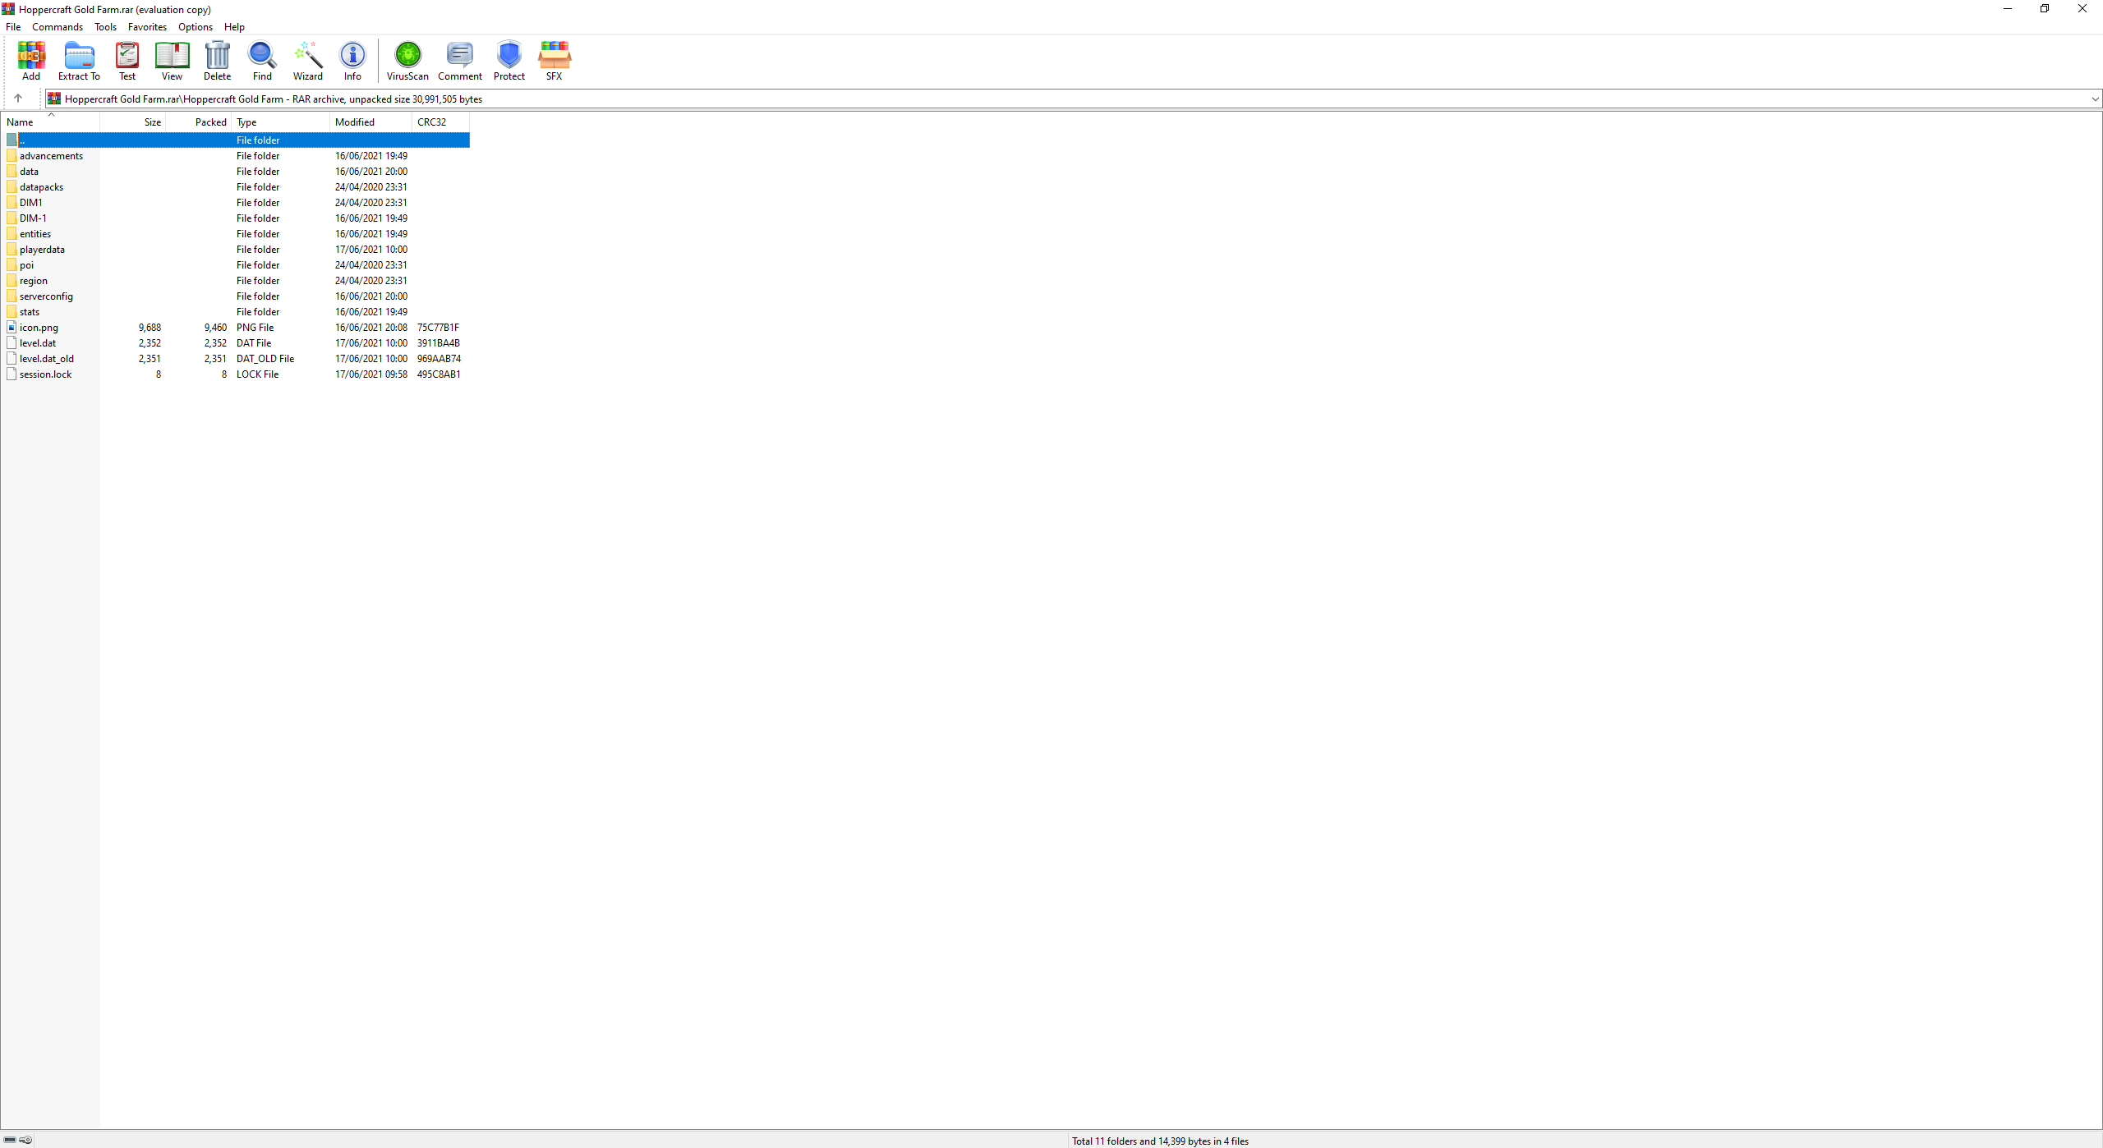Run the Test archive tool

point(127,61)
